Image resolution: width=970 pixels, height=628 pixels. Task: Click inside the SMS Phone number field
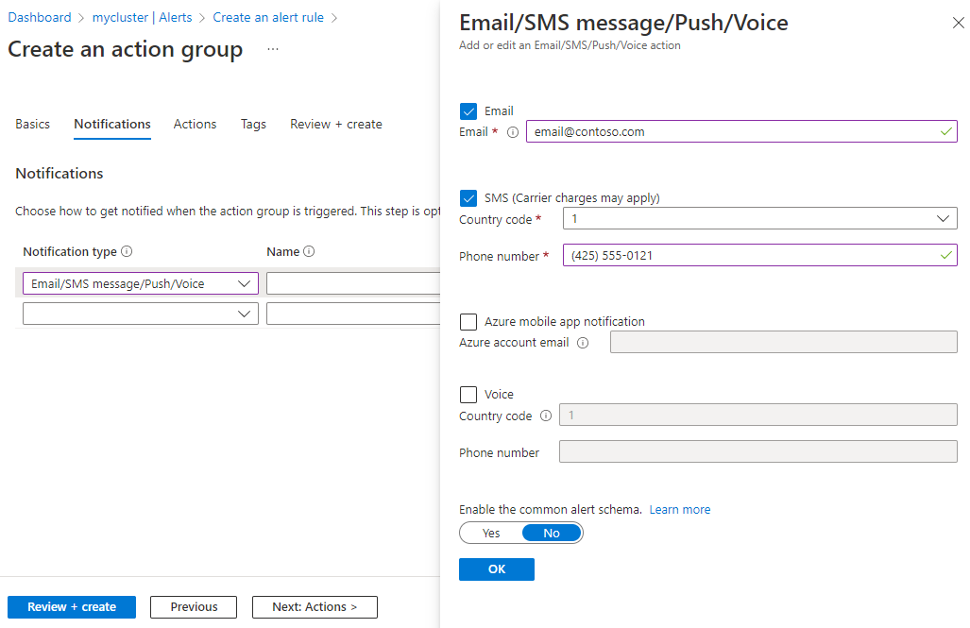pos(756,255)
